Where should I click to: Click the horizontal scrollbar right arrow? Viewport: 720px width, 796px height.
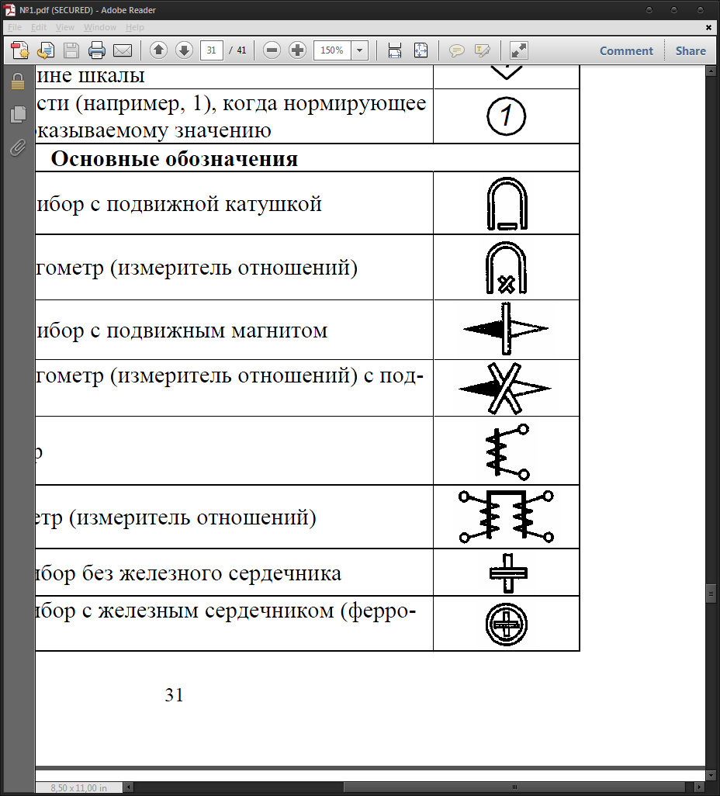click(700, 787)
